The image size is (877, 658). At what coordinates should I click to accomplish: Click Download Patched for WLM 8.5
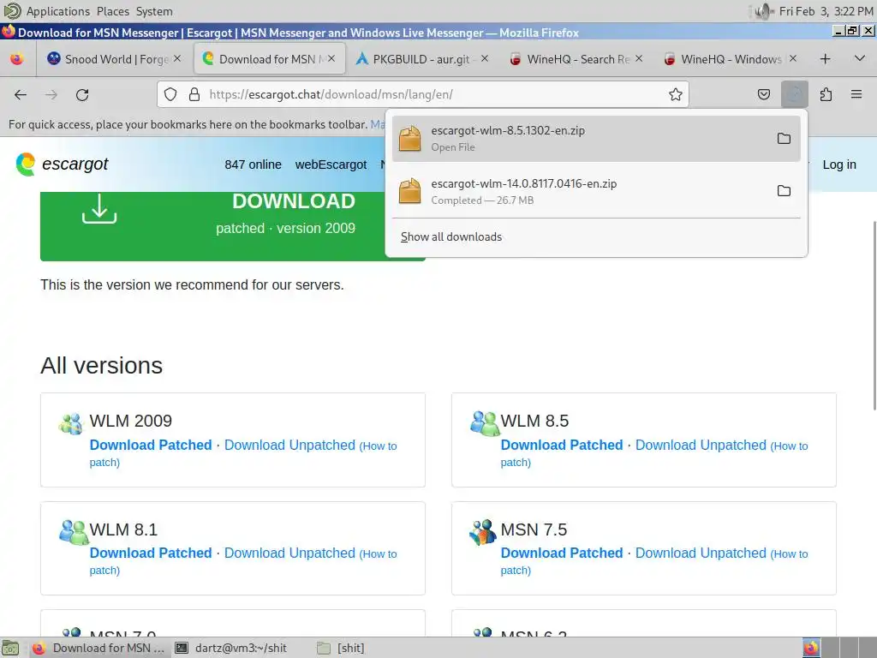562,445
